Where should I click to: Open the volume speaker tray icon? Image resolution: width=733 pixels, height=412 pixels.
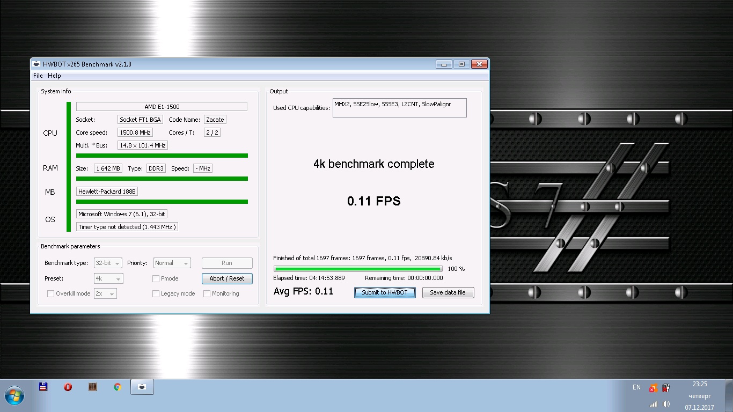[x=666, y=404]
